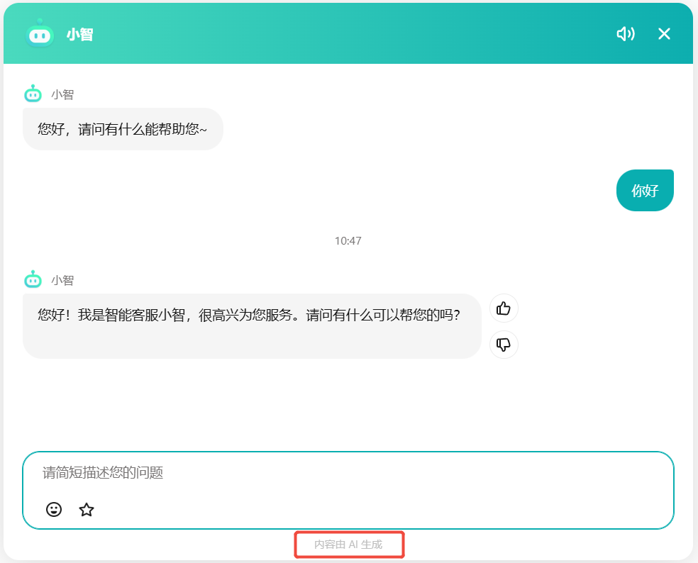Toggle like on the bot's answer

pyautogui.click(x=504, y=308)
